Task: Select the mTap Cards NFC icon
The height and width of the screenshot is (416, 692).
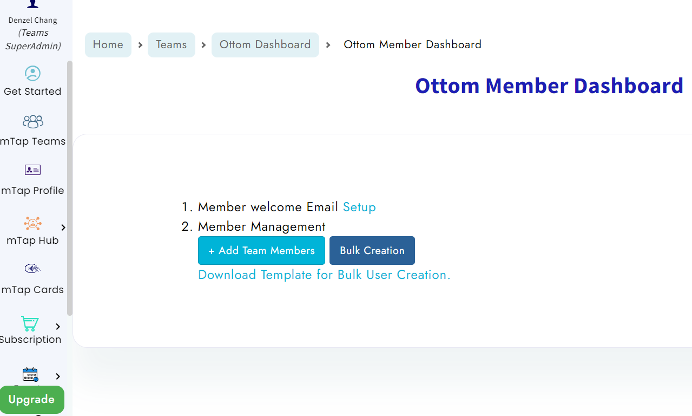Action: tap(32, 268)
